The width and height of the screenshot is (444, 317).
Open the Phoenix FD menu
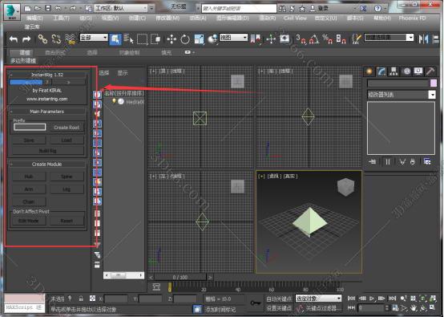412,18
